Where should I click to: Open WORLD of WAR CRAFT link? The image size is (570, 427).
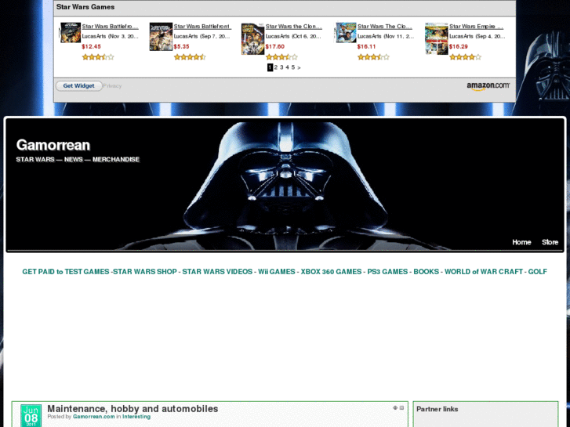(484, 272)
